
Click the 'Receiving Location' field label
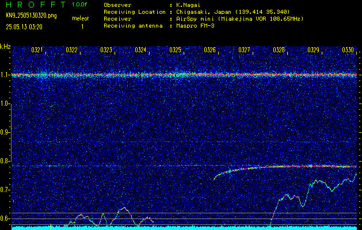pyautogui.click(x=135, y=12)
